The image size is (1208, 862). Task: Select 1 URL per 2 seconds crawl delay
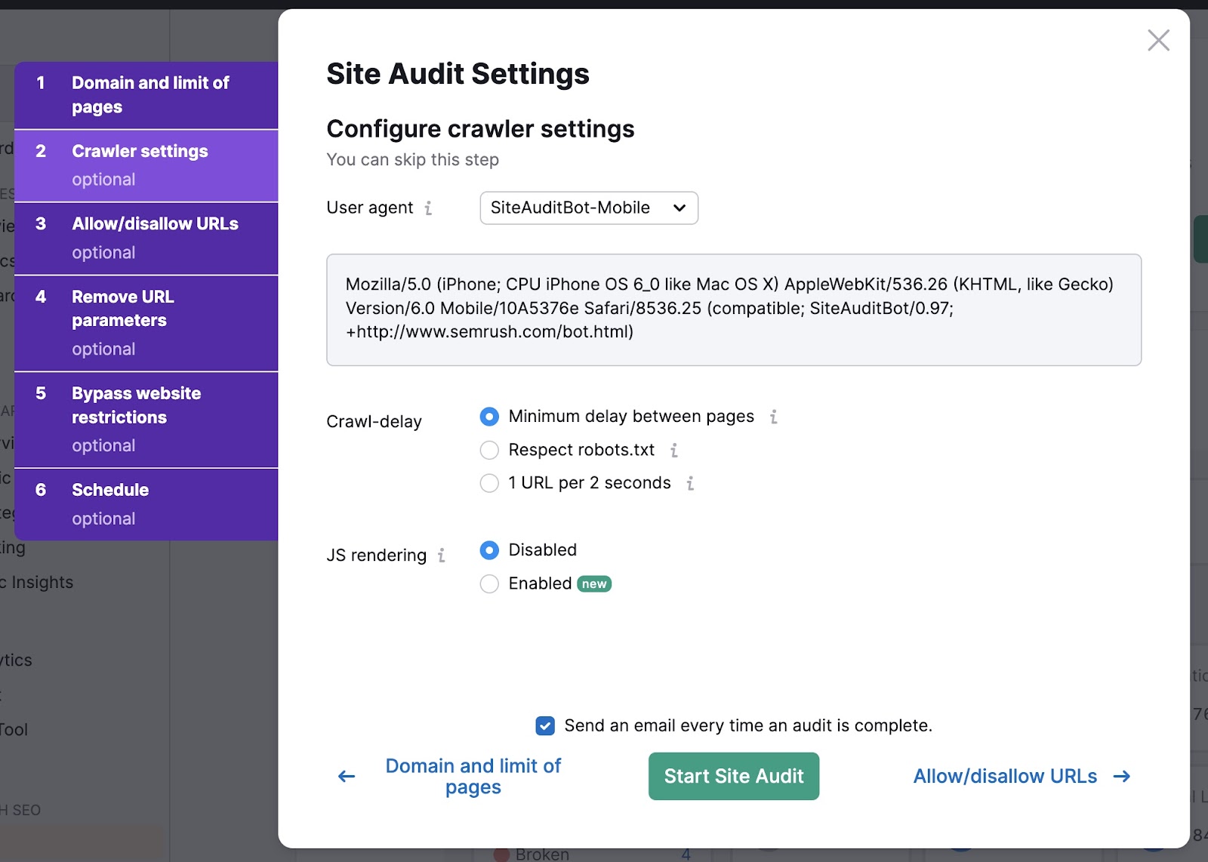(489, 483)
